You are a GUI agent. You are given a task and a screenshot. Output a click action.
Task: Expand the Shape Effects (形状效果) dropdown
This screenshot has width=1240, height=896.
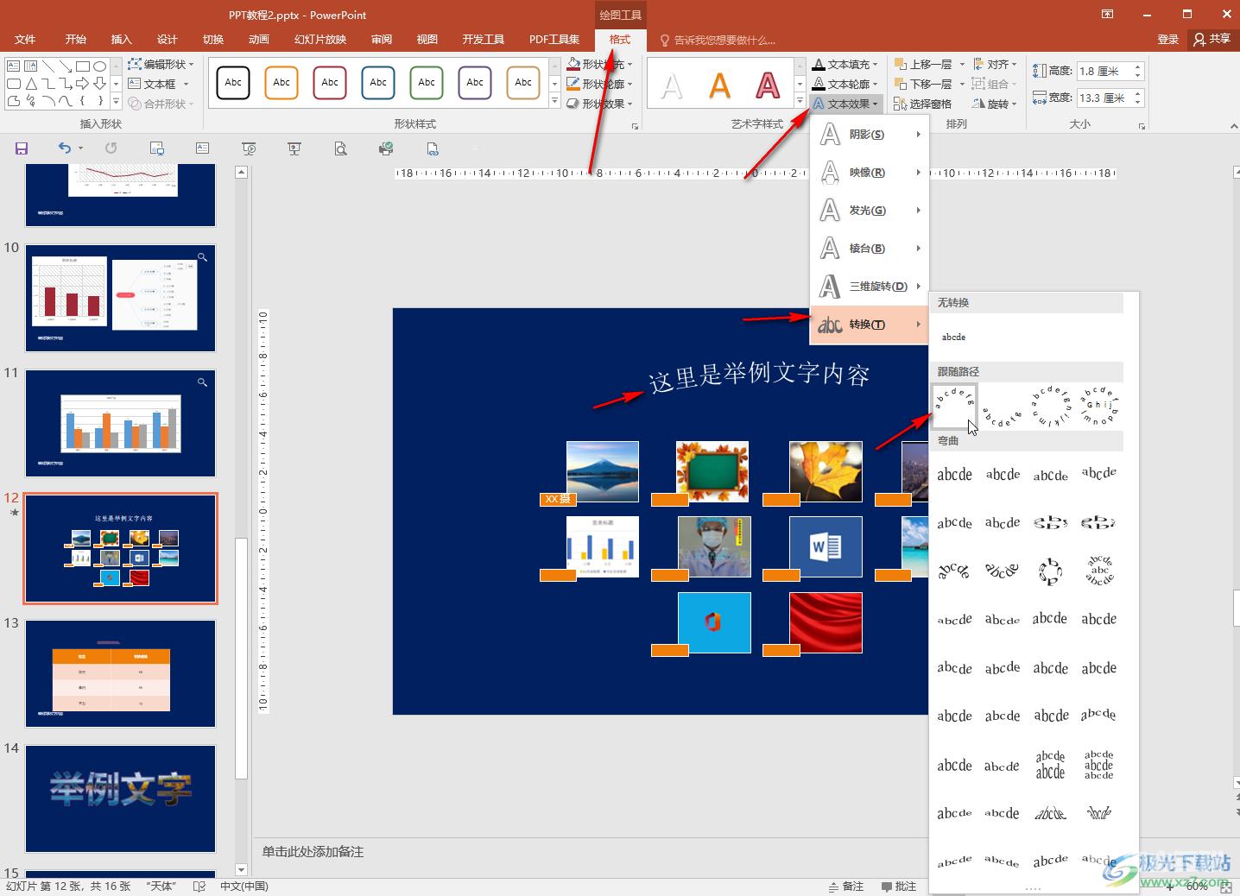[x=600, y=104]
